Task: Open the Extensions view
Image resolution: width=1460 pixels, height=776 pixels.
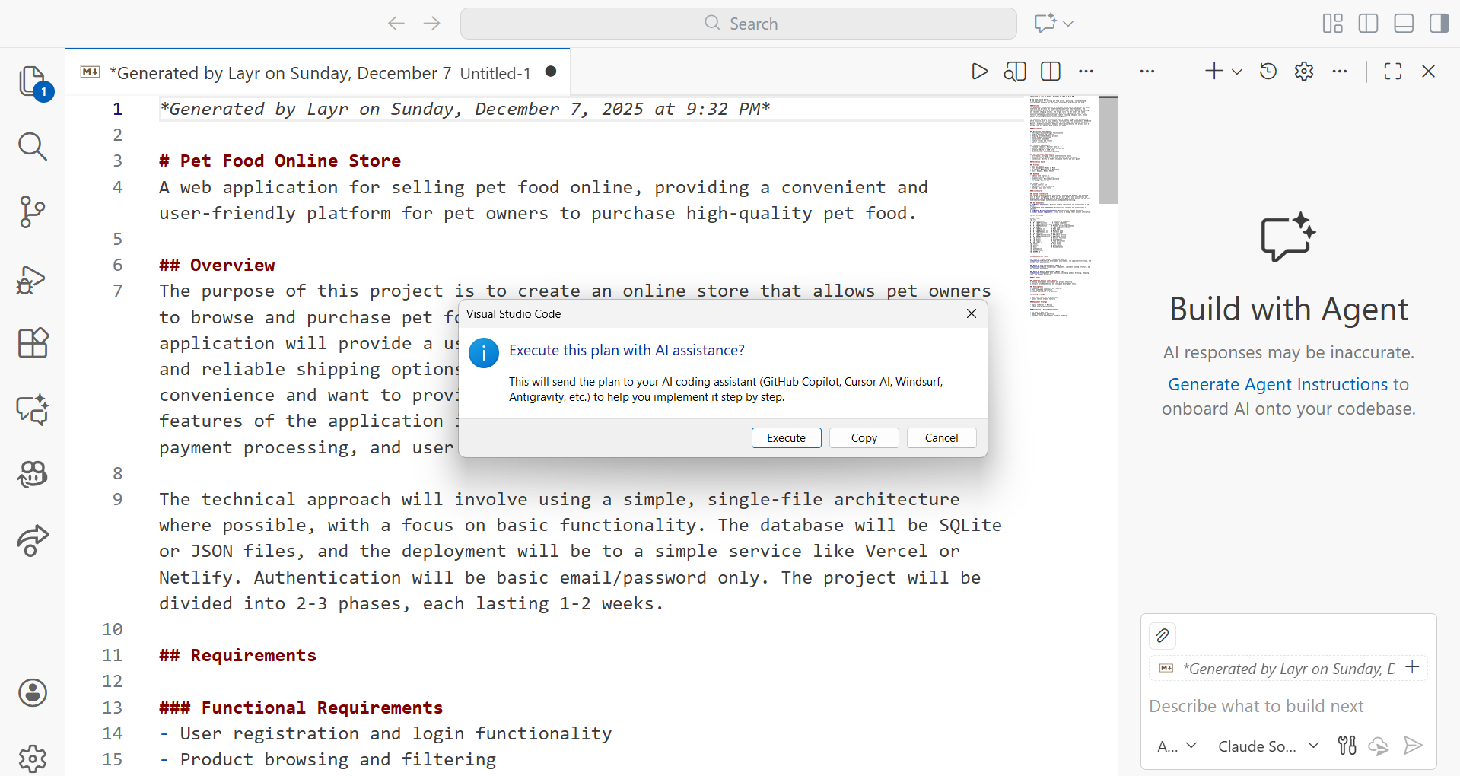Action: [x=33, y=343]
